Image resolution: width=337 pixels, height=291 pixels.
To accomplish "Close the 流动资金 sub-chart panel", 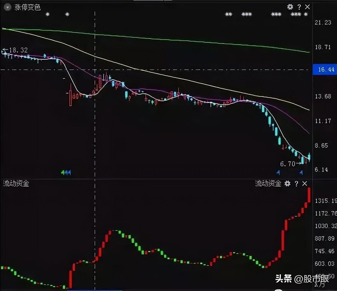I will [x=305, y=184].
